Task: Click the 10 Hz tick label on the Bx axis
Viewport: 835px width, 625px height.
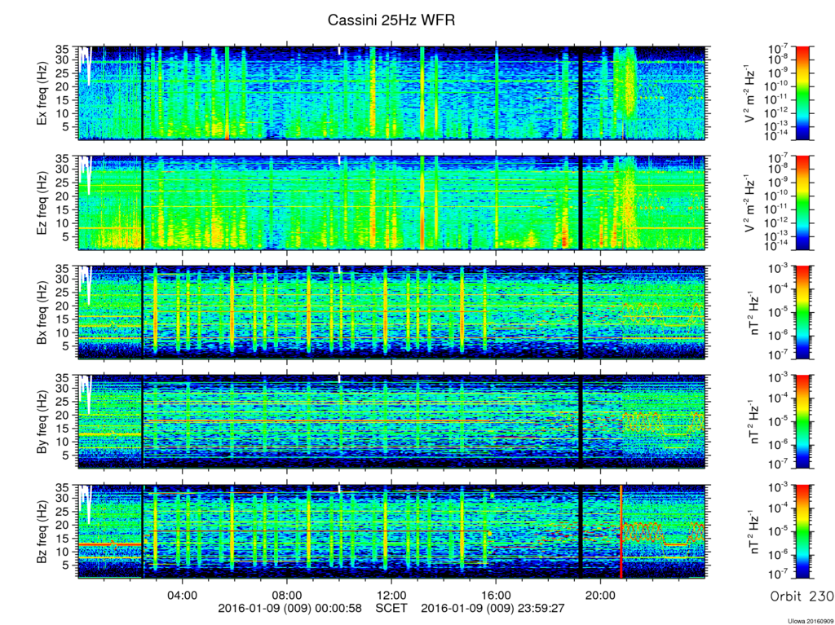Action: (x=64, y=332)
